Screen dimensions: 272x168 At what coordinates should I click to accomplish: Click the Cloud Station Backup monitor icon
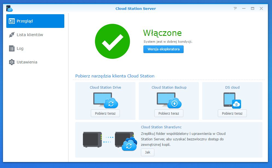[169, 100]
